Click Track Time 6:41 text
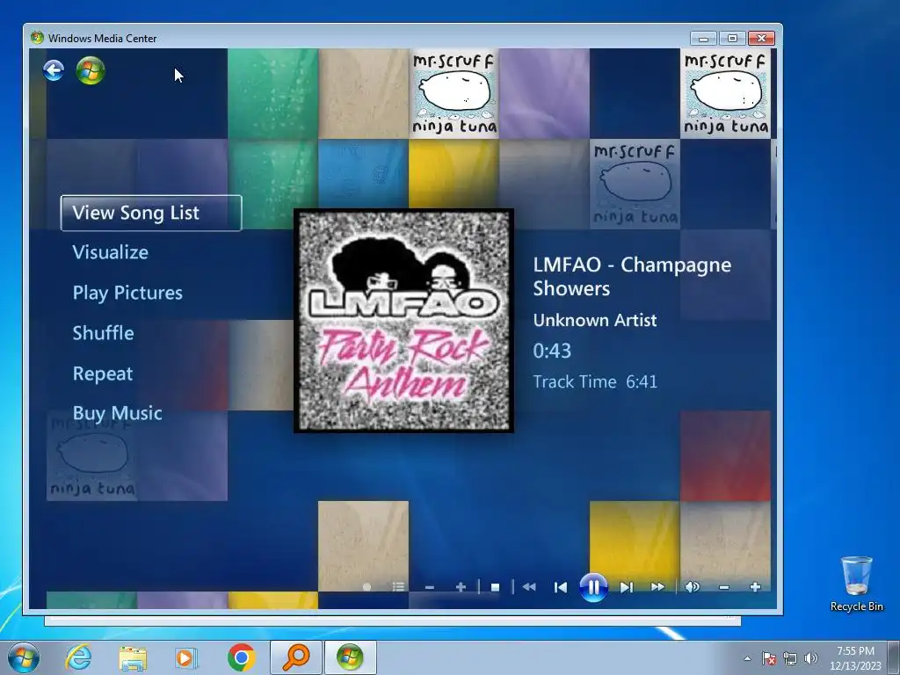This screenshot has width=900, height=675. [x=595, y=381]
